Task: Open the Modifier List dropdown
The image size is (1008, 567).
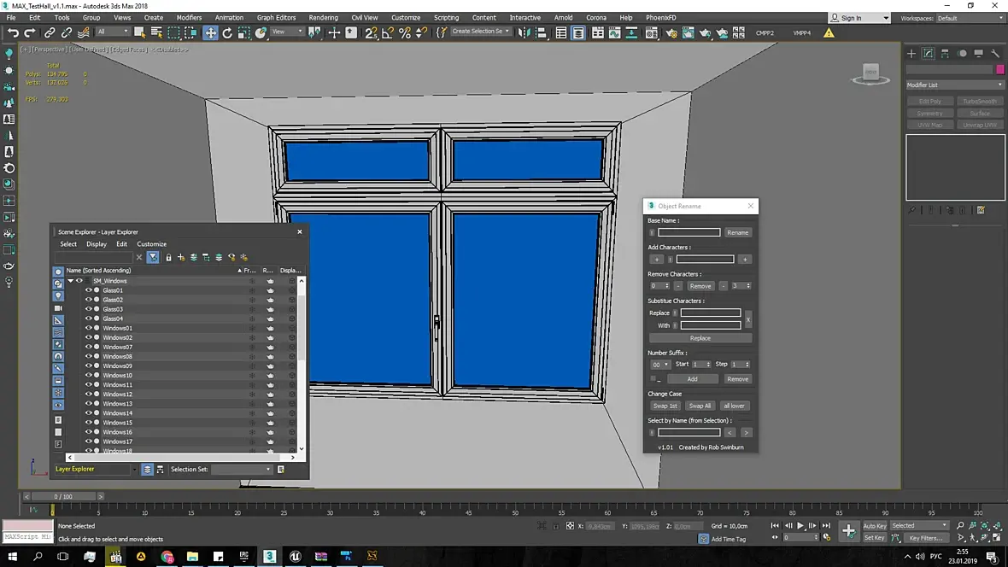Action: click(955, 85)
